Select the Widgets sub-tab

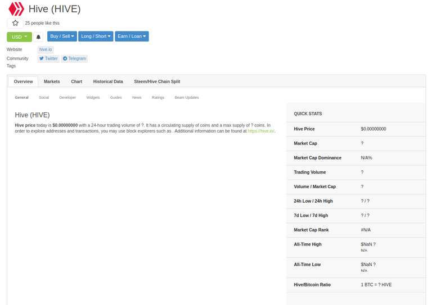[x=93, y=97]
